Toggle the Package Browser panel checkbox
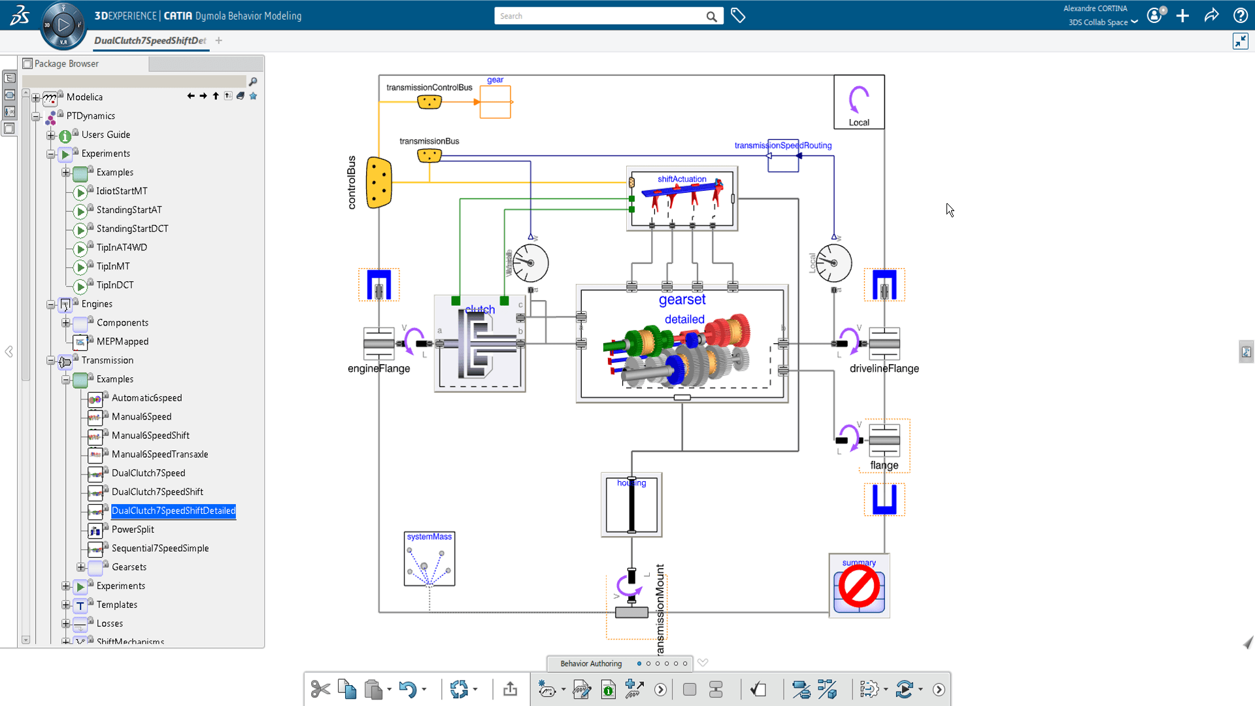This screenshot has width=1255, height=706. (27, 63)
